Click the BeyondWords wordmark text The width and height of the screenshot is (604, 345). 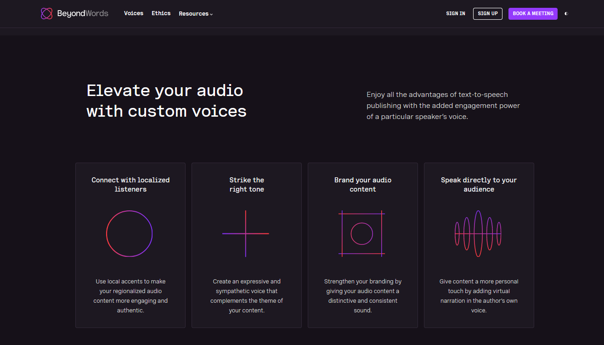(83, 14)
